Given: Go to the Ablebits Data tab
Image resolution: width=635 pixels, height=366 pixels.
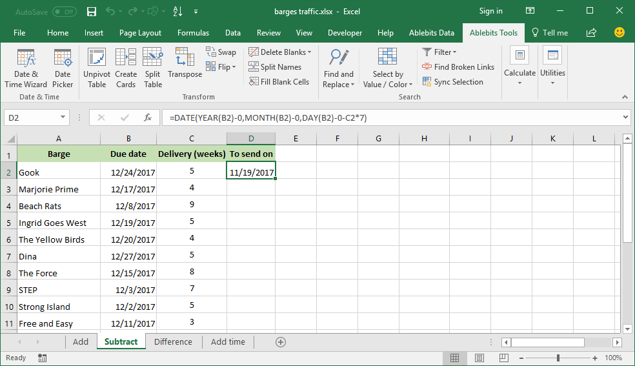Looking at the screenshot, I should pyautogui.click(x=431, y=33).
